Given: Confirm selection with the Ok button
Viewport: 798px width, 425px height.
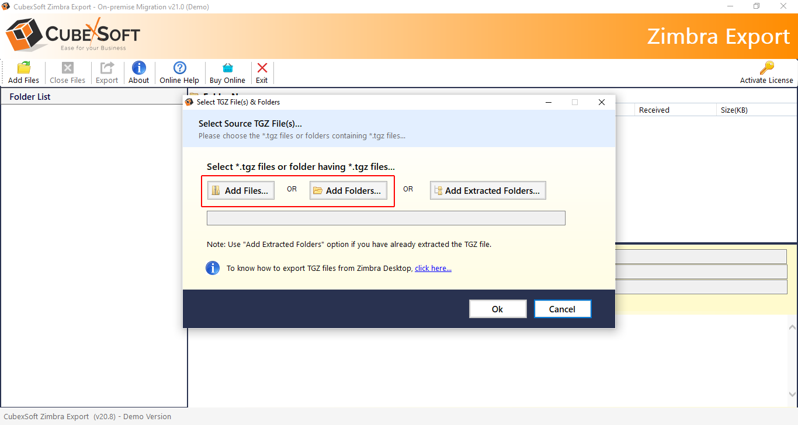Looking at the screenshot, I should pos(497,308).
